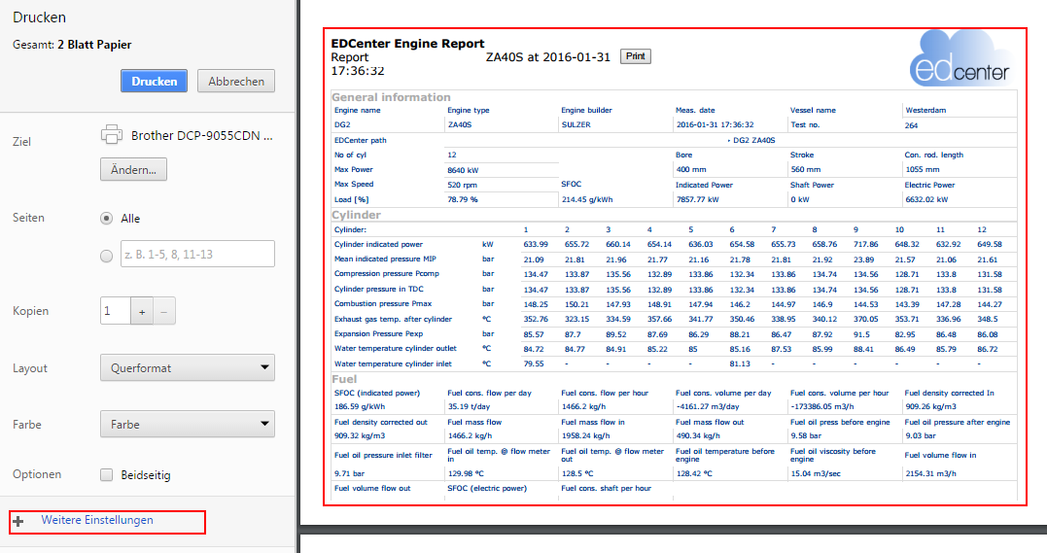The image size is (1047, 553).
Task: Click the EDCenter Engine Report title
Action: click(407, 44)
